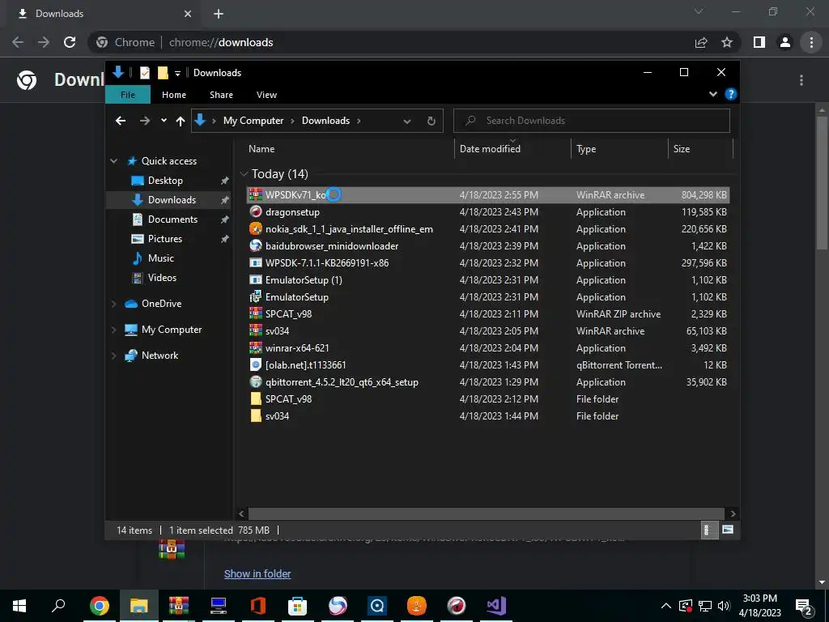This screenshot has width=829, height=622.
Task: Expand the ribbon chevron
Action: 712,94
